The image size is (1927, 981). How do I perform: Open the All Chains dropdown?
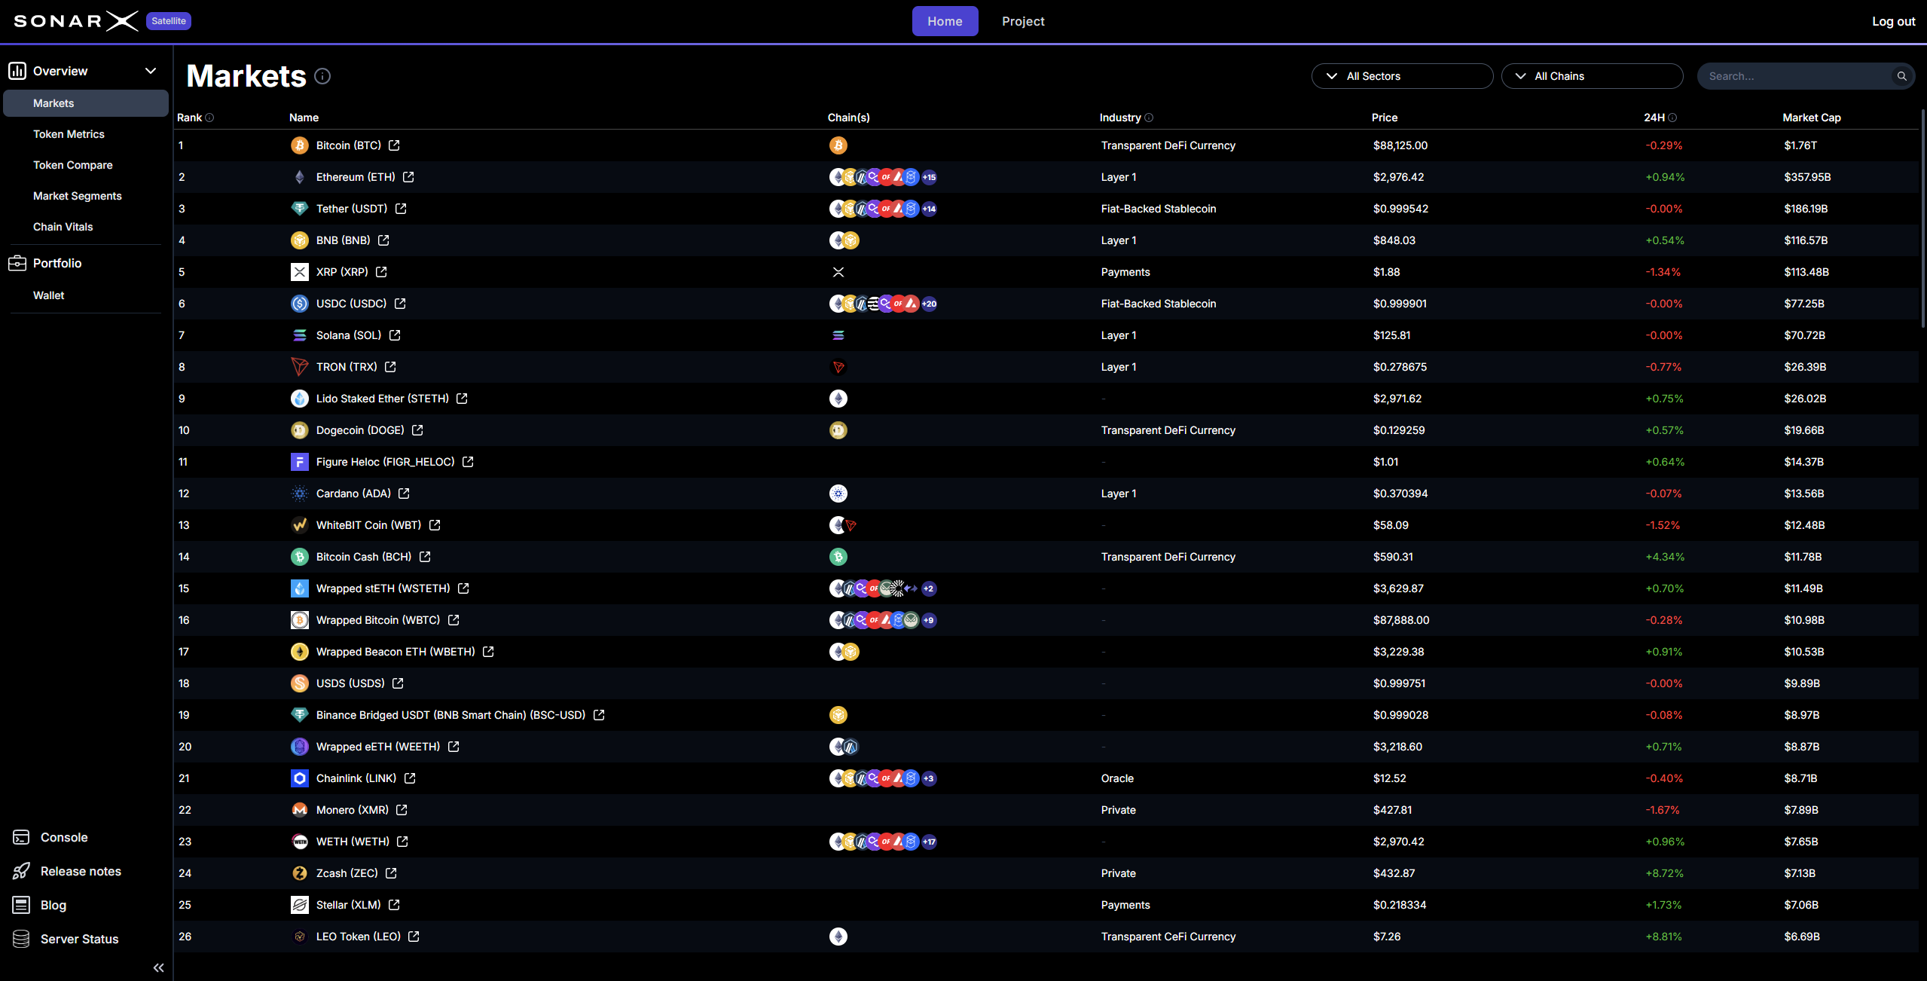pyautogui.click(x=1593, y=75)
